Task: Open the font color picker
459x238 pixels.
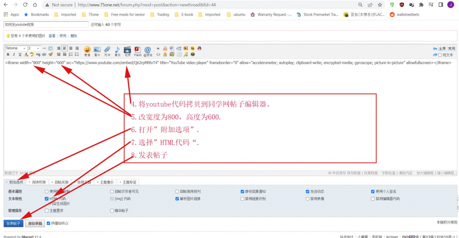Action: coord(26,54)
